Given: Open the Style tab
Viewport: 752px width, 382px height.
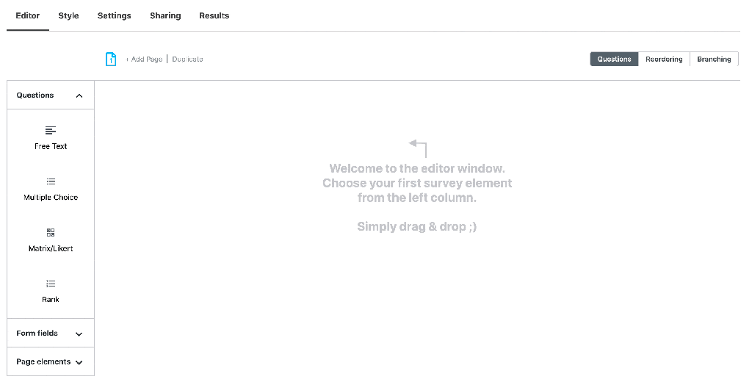Looking at the screenshot, I should click(x=68, y=15).
